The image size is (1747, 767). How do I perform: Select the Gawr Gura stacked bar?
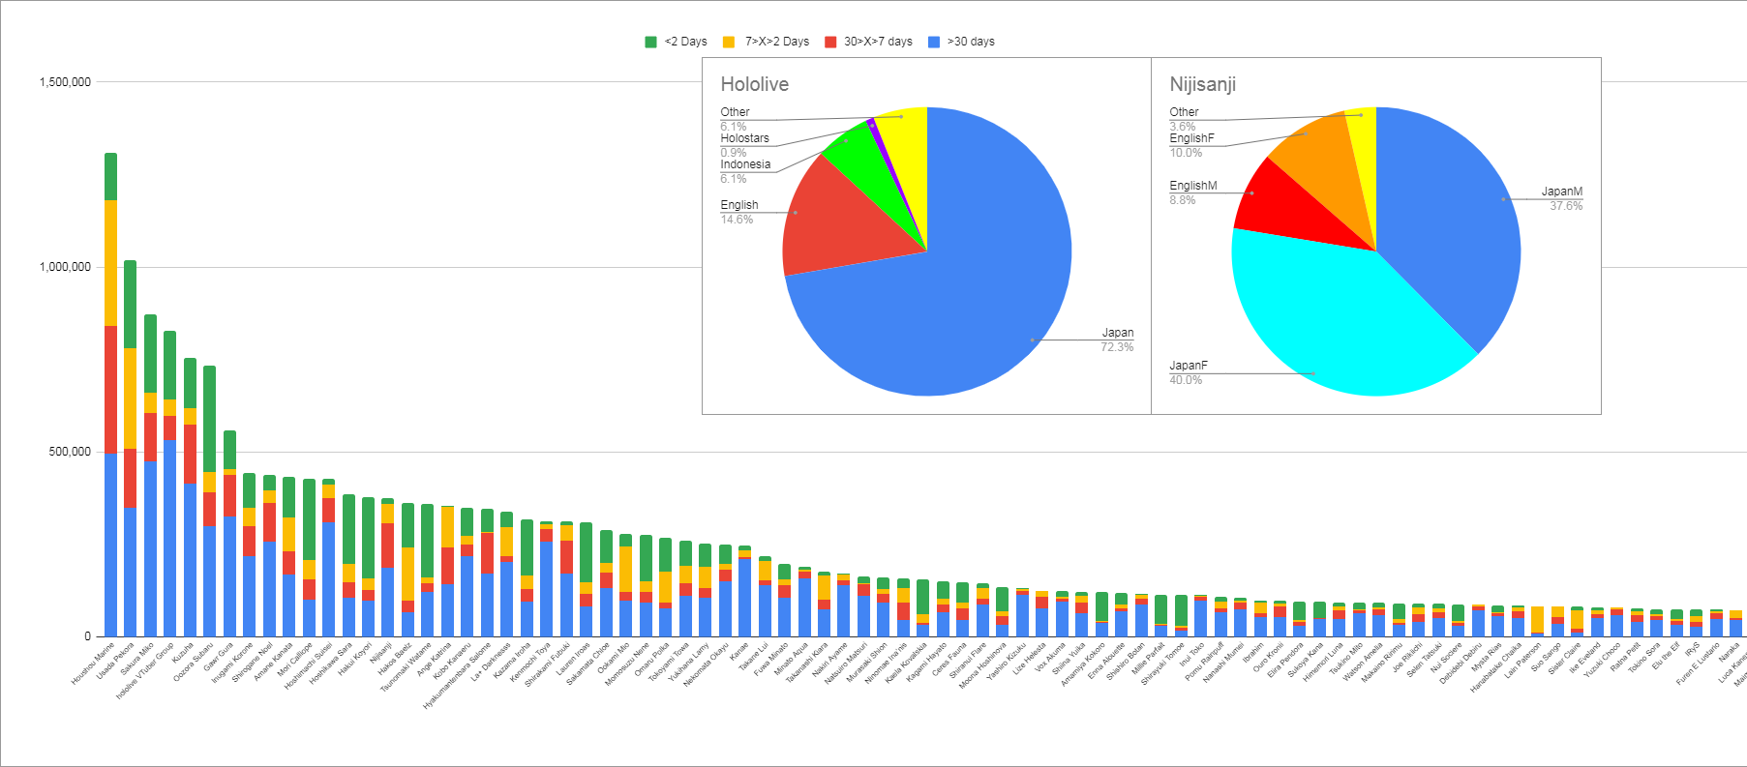(x=230, y=534)
